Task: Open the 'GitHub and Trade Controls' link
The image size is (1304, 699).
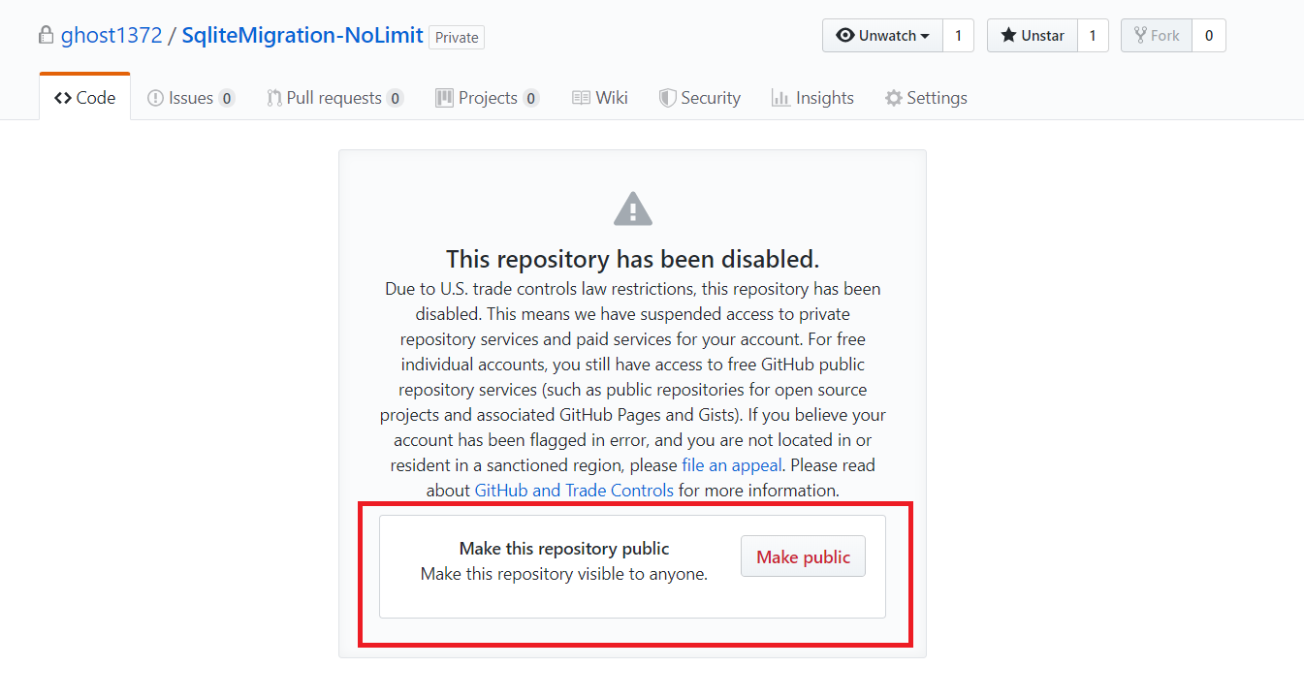Action: (x=574, y=491)
